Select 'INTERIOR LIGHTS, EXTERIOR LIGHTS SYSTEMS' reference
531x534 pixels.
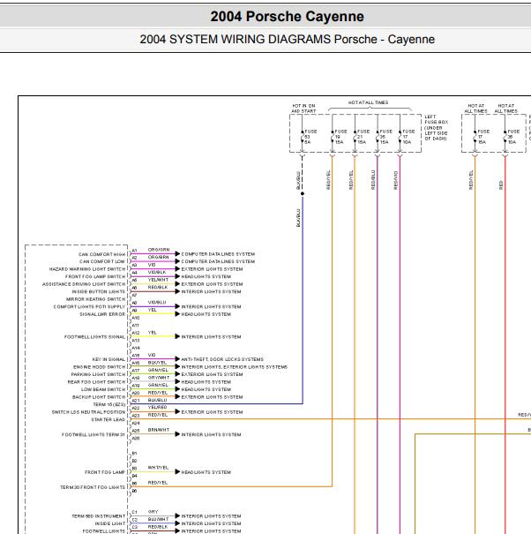click(234, 367)
